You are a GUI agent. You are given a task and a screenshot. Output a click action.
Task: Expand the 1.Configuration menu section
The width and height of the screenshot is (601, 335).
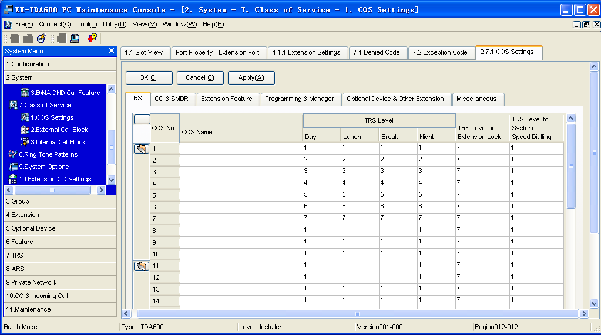60,64
